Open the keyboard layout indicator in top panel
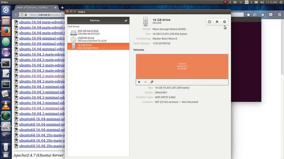Screen dimensions: 284x159 click(x=247, y=2)
